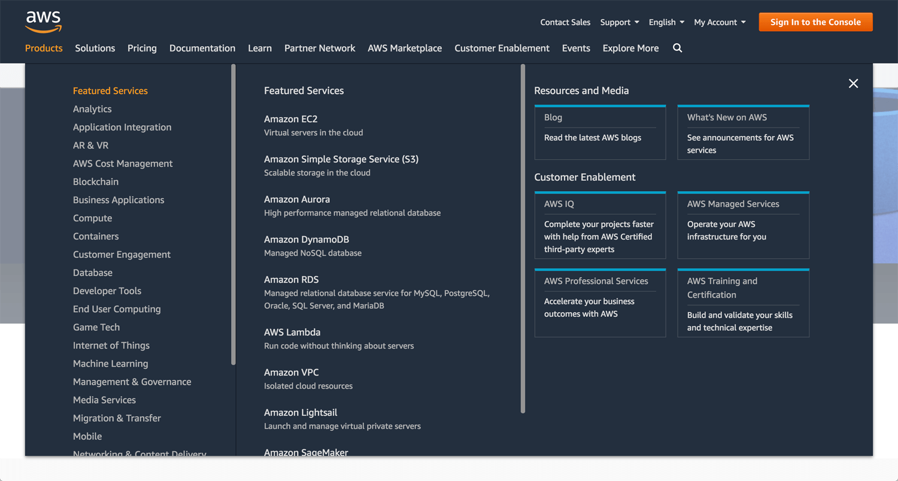Open What's New on AWS card

(x=743, y=132)
